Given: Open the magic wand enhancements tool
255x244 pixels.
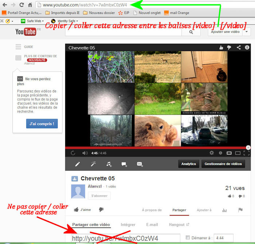Looking at the screenshot, I should coord(93,164).
